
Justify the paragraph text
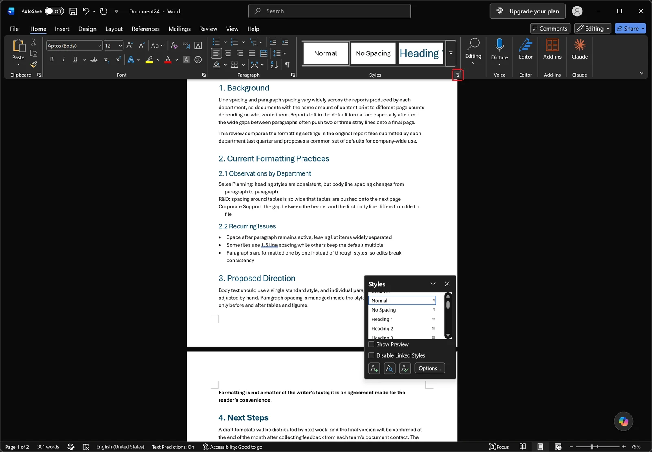click(252, 53)
